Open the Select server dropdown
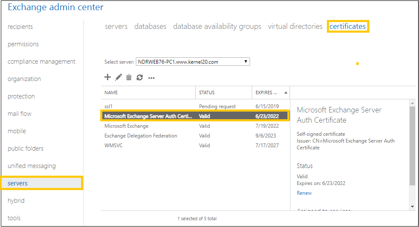This screenshot has height=227, width=419. pyautogui.click(x=193, y=62)
